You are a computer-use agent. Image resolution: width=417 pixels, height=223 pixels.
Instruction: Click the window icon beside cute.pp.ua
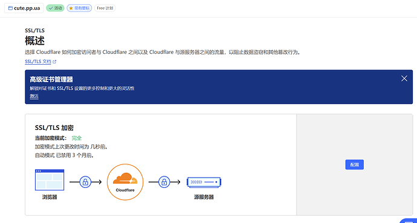tap(10, 8)
